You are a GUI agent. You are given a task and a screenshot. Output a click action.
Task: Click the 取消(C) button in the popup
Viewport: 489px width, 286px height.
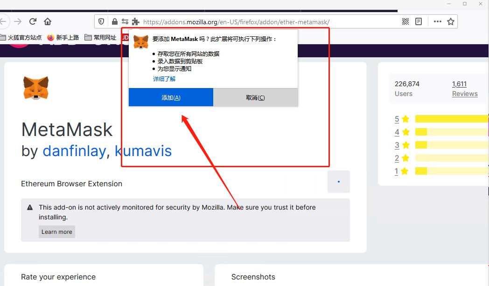click(255, 97)
